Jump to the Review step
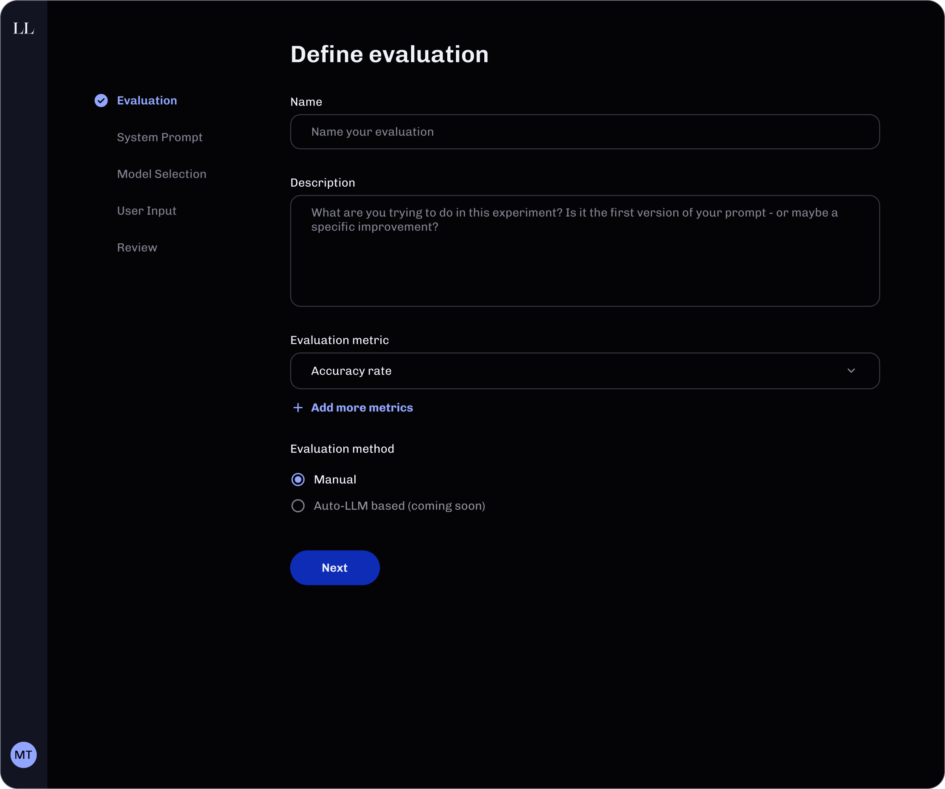 [x=137, y=247]
